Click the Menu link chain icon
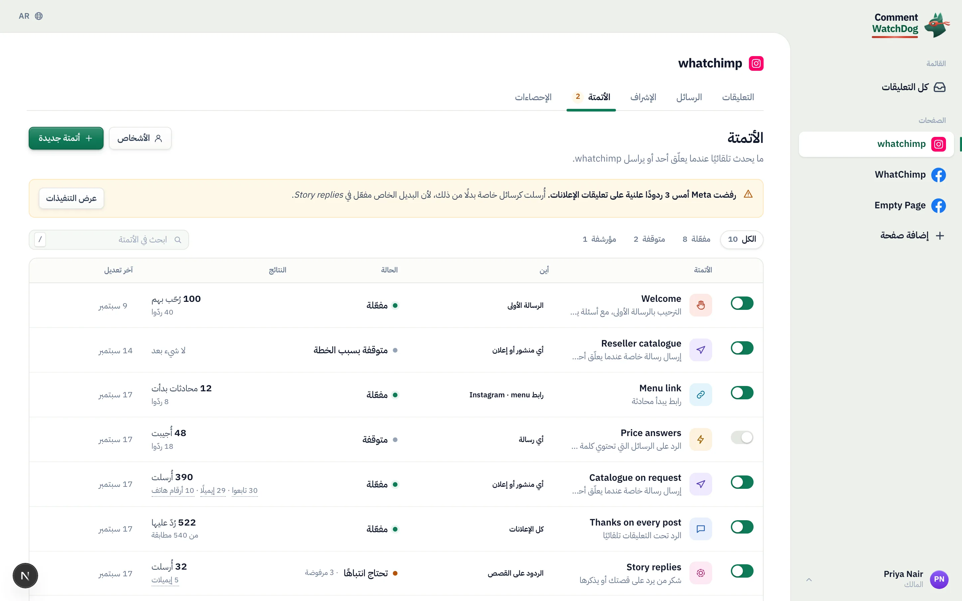The width and height of the screenshot is (962, 601). 700,395
